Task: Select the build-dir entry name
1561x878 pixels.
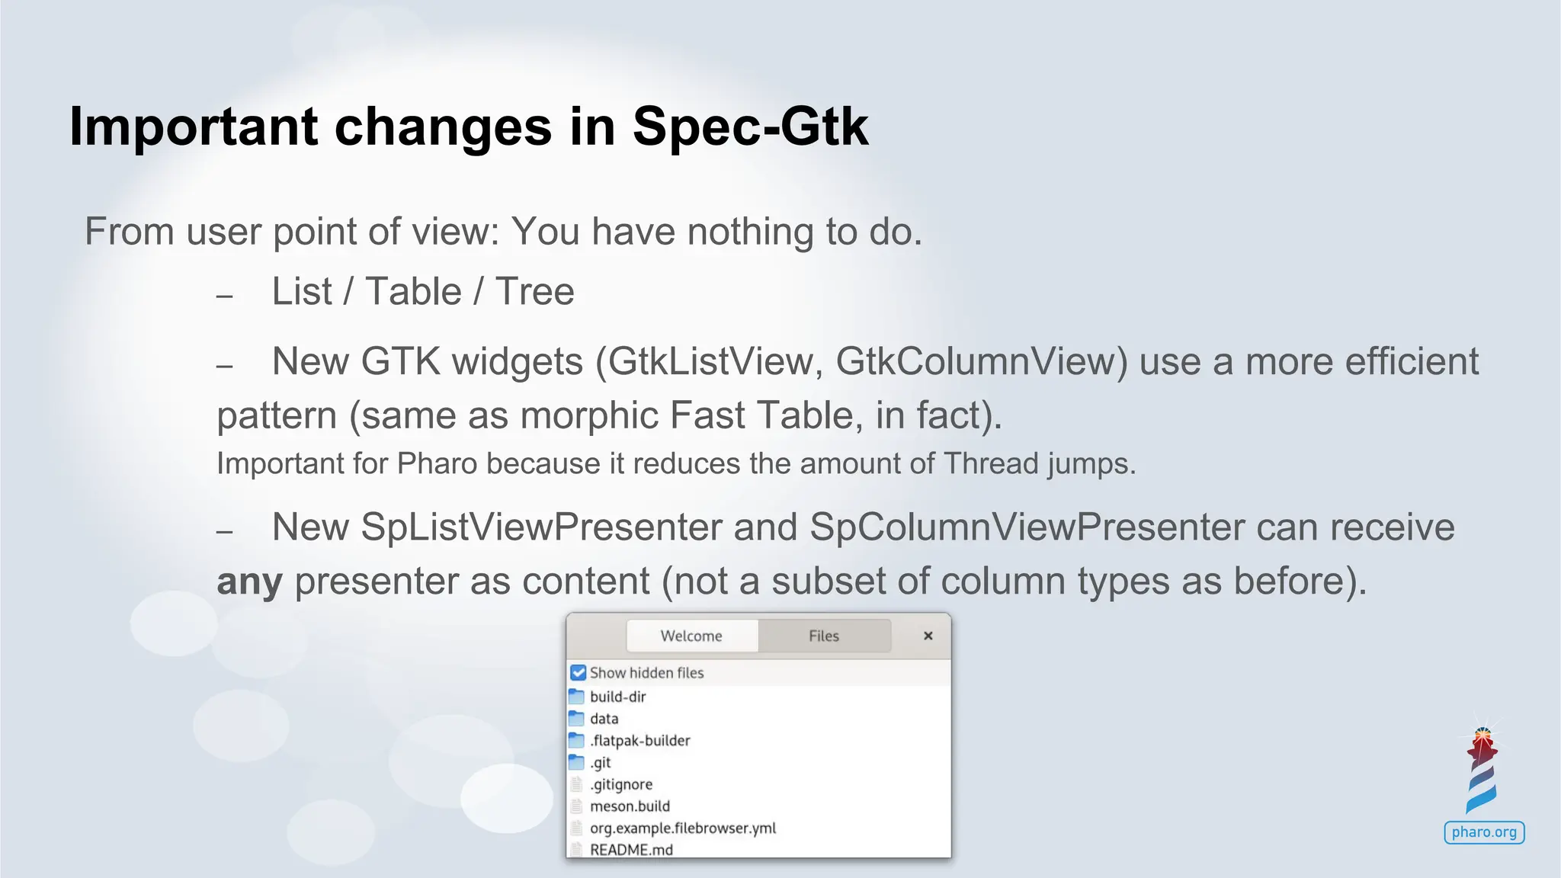Action: click(x=618, y=697)
